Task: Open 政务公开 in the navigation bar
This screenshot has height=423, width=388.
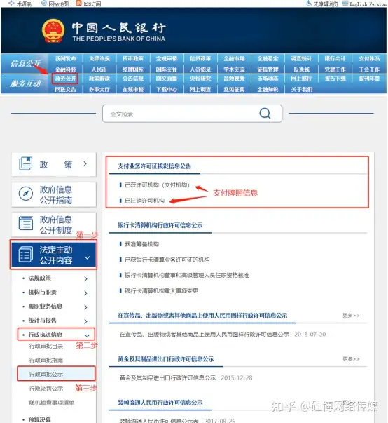Action: pos(65,79)
